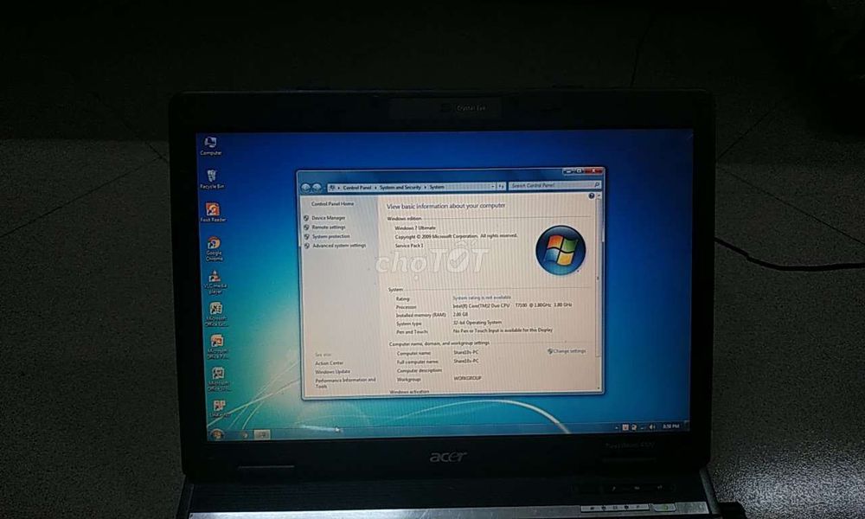The image size is (865, 519).
Task: Click the Windows Start orb
Action: pos(217,434)
